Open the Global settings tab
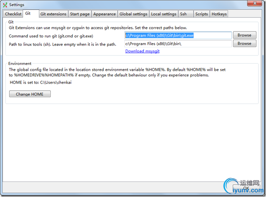This screenshot has height=197, width=266. 133,14
